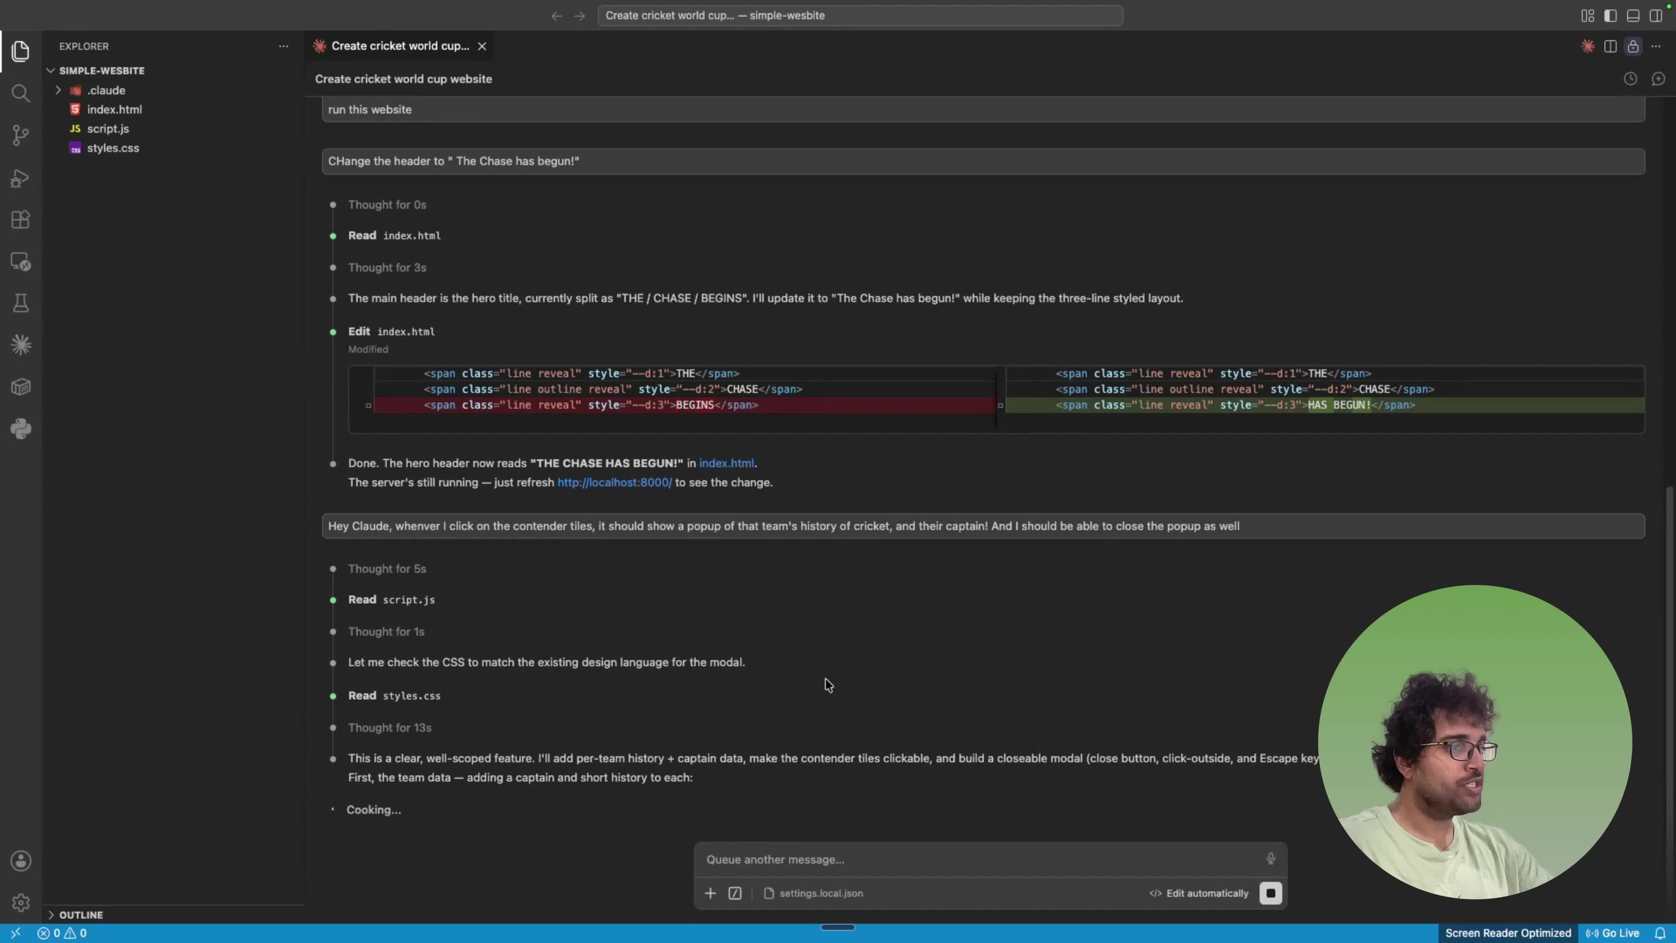Toggle the bottom panel layout icon
Screen dimensions: 1676x943
pyautogui.click(x=1633, y=16)
